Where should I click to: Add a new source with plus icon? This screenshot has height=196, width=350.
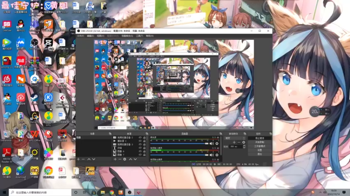pos(115,159)
